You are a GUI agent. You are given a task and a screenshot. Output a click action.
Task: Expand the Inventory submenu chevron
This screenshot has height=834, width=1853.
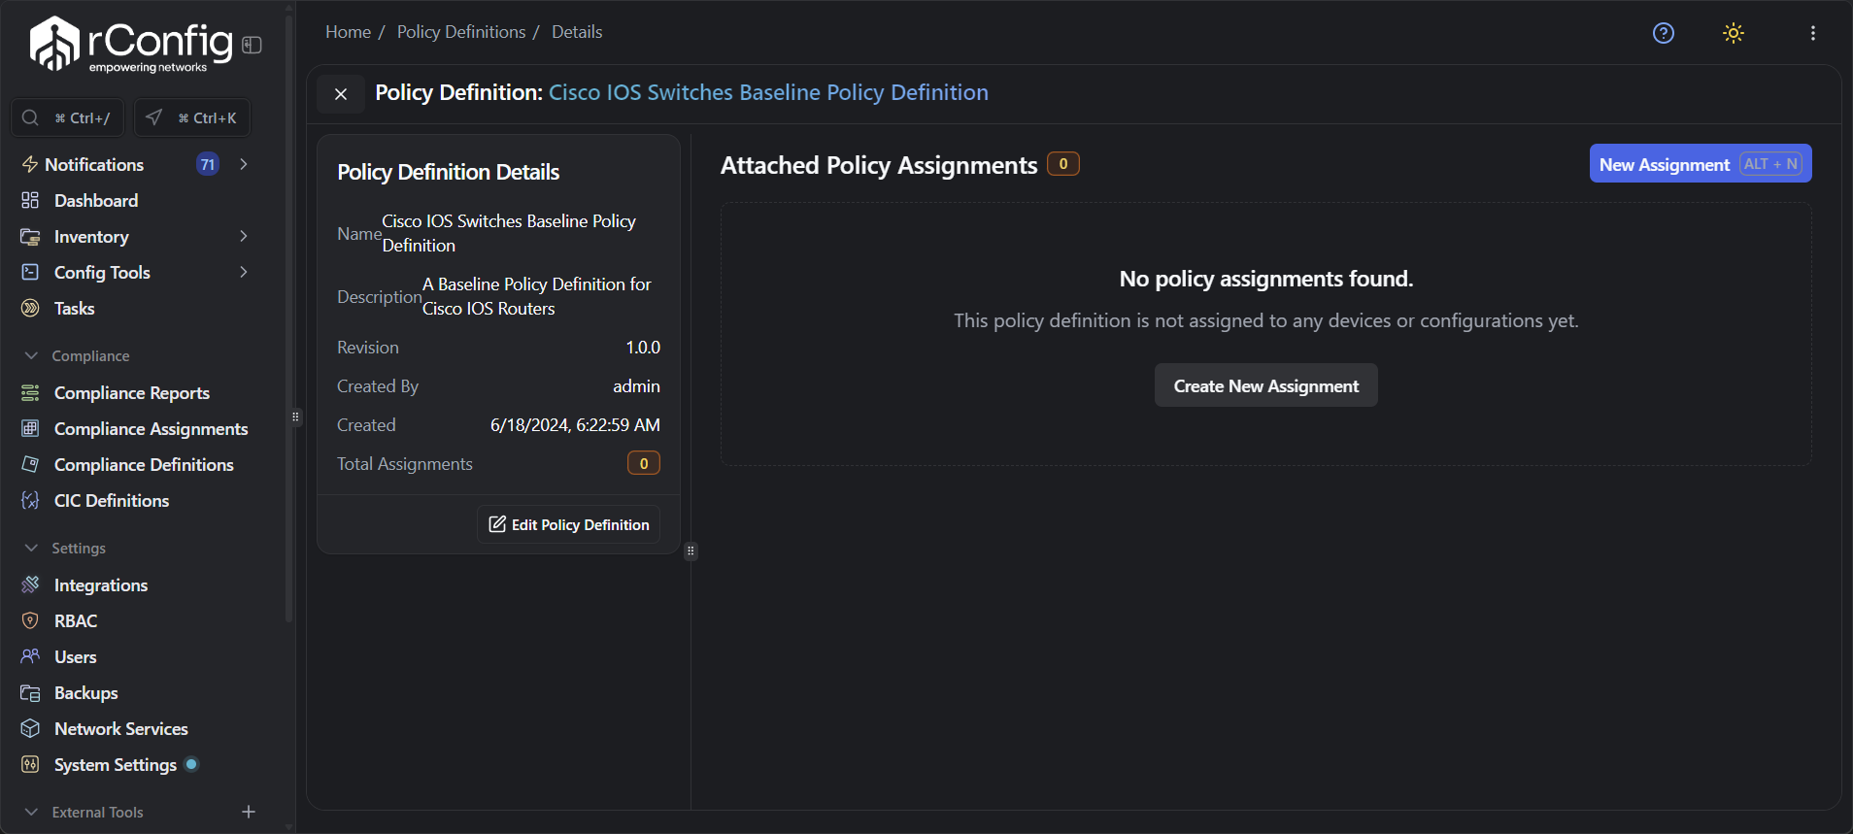(244, 236)
